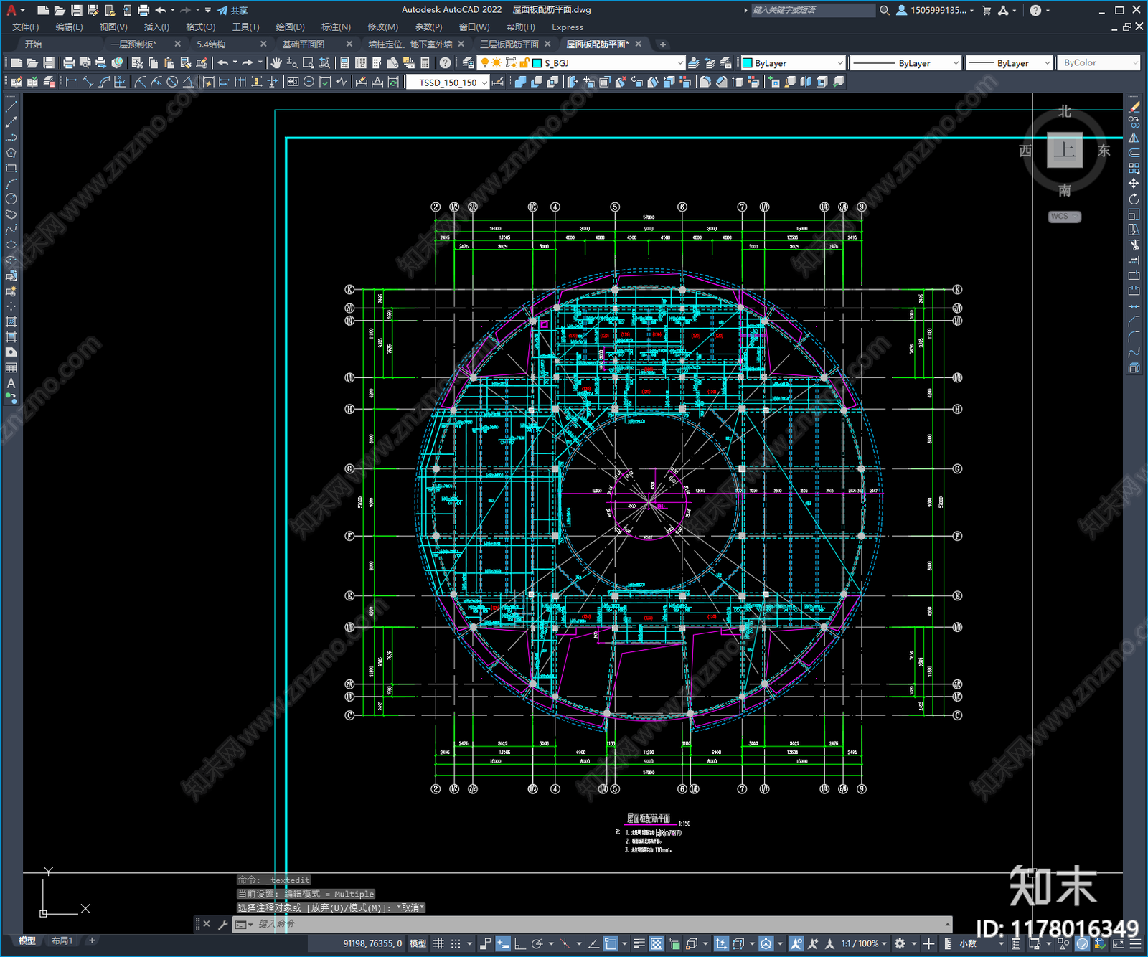Click the Move tool in modify toolbar
This screenshot has width=1148, height=957.
[1134, 184]
